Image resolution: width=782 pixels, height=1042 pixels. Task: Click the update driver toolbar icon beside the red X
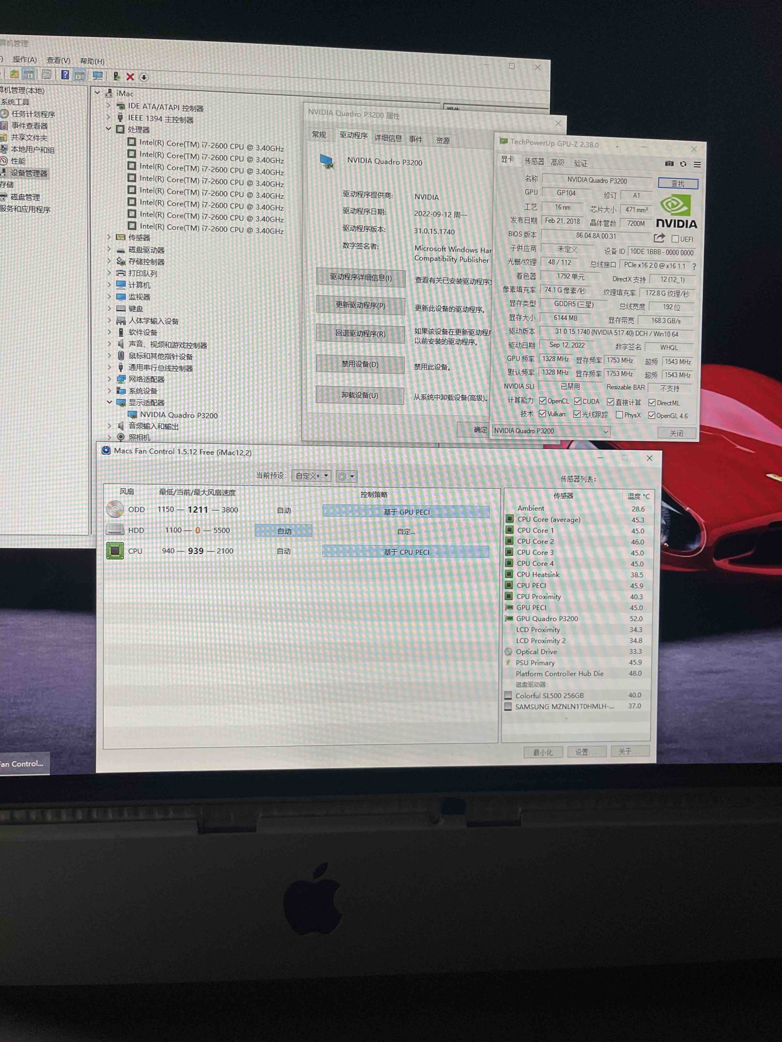coord(117,77)
